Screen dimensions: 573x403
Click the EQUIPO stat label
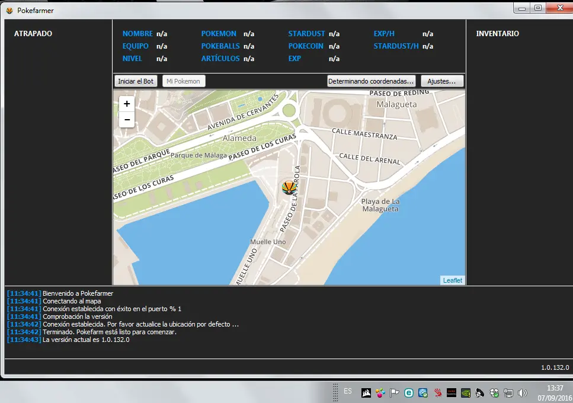tap(136, 46)
